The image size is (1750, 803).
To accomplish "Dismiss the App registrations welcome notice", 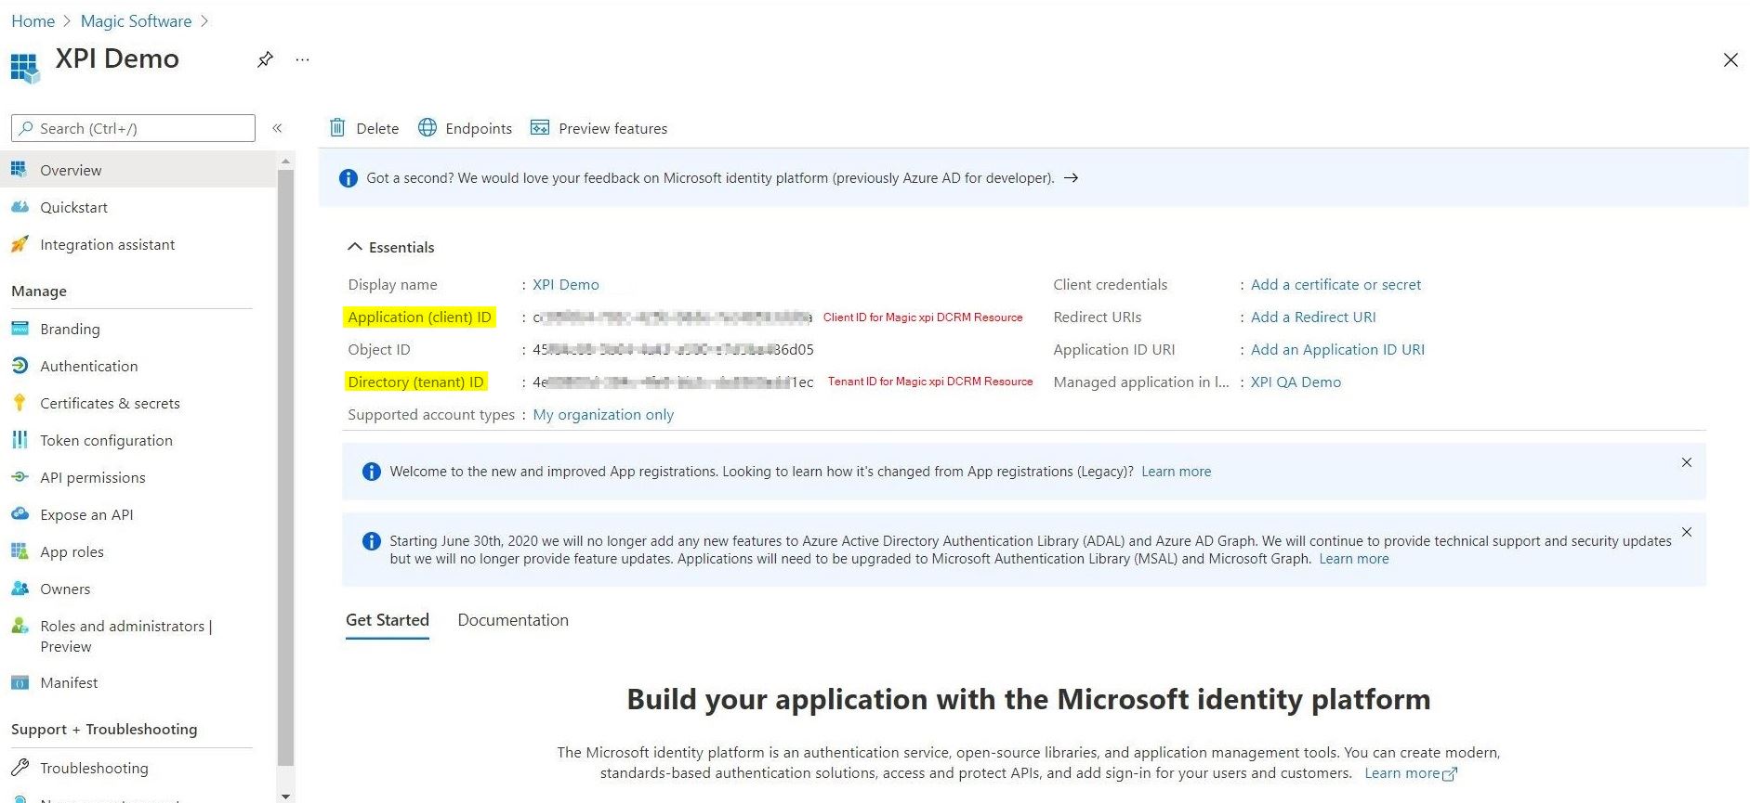I will click(x=1687, y=462).
